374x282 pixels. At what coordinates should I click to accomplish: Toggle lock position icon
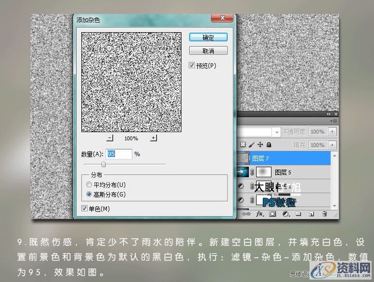260,145
